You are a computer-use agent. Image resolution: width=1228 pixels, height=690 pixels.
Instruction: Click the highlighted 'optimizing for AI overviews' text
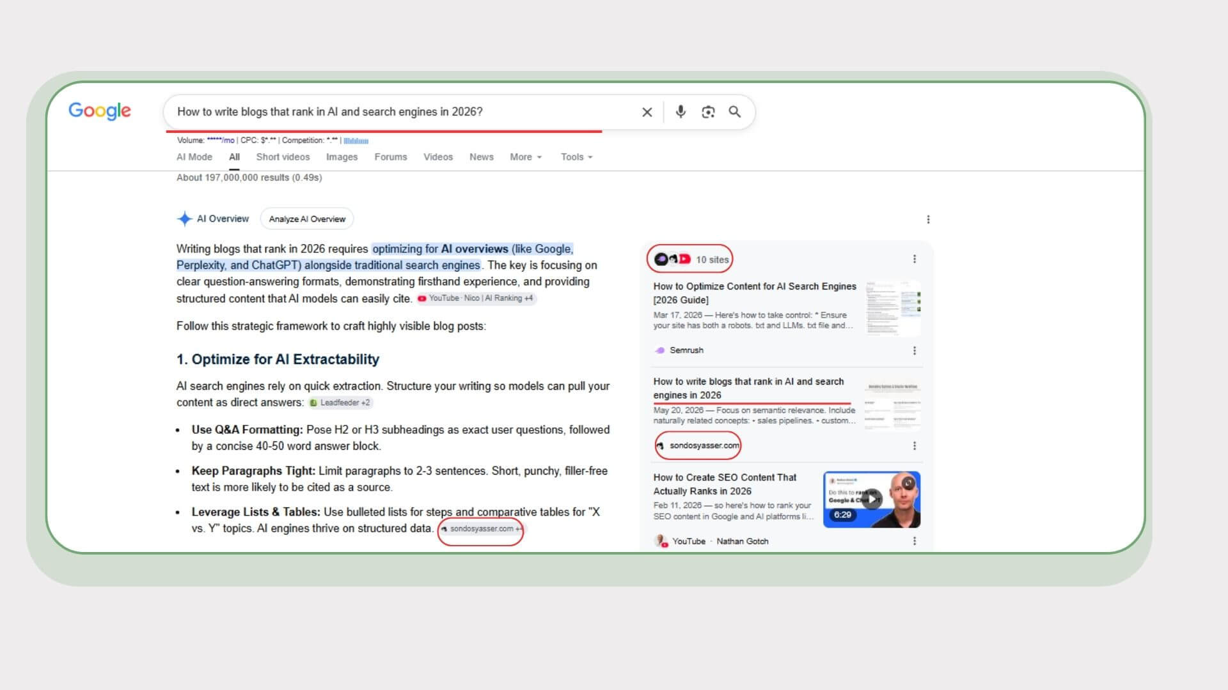pyautogui.click(x=440, y=249)
